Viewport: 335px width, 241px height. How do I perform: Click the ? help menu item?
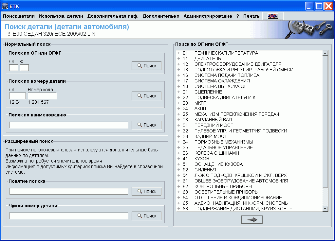(237, 16)
